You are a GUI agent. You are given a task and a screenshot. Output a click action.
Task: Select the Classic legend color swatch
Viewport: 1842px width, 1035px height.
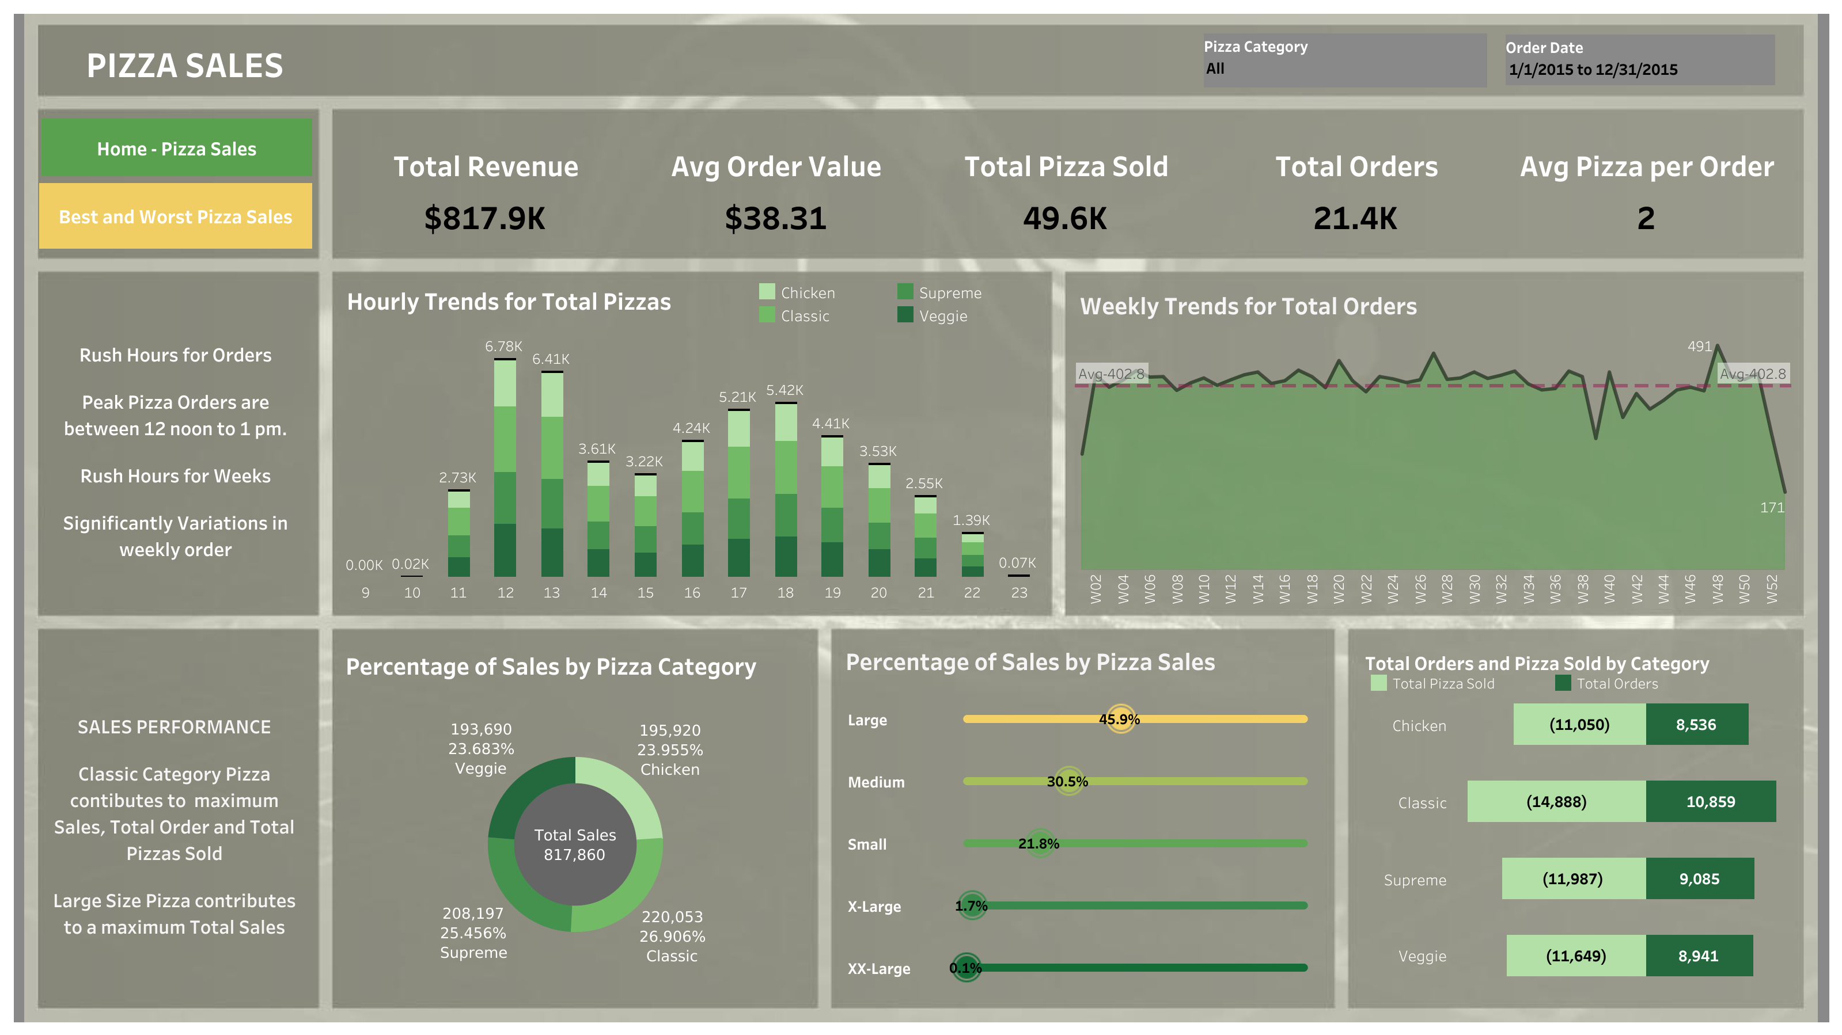767,314
